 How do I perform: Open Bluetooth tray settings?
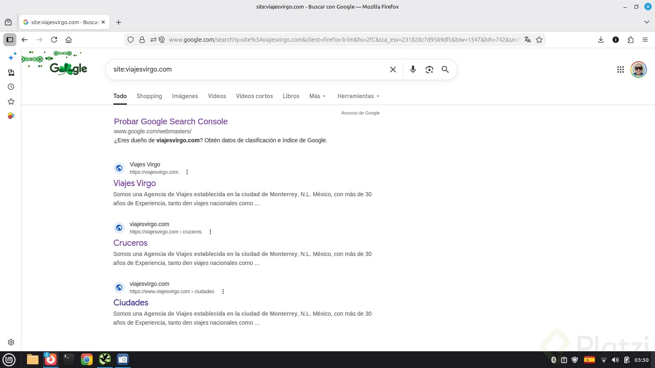(553, 360)
